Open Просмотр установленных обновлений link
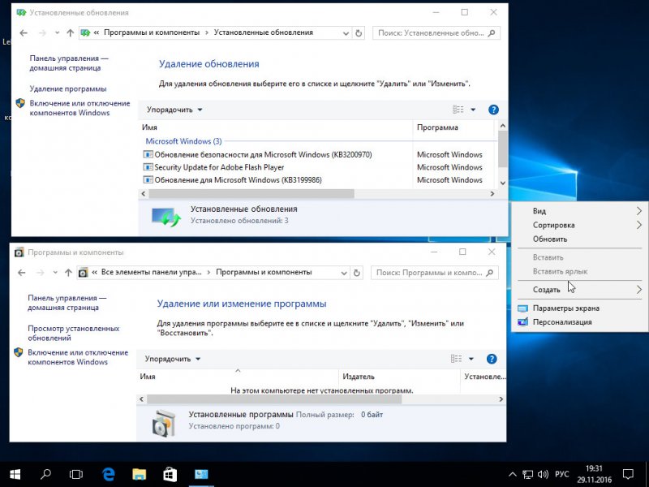The image size is (649, 487). pos(73,333)
